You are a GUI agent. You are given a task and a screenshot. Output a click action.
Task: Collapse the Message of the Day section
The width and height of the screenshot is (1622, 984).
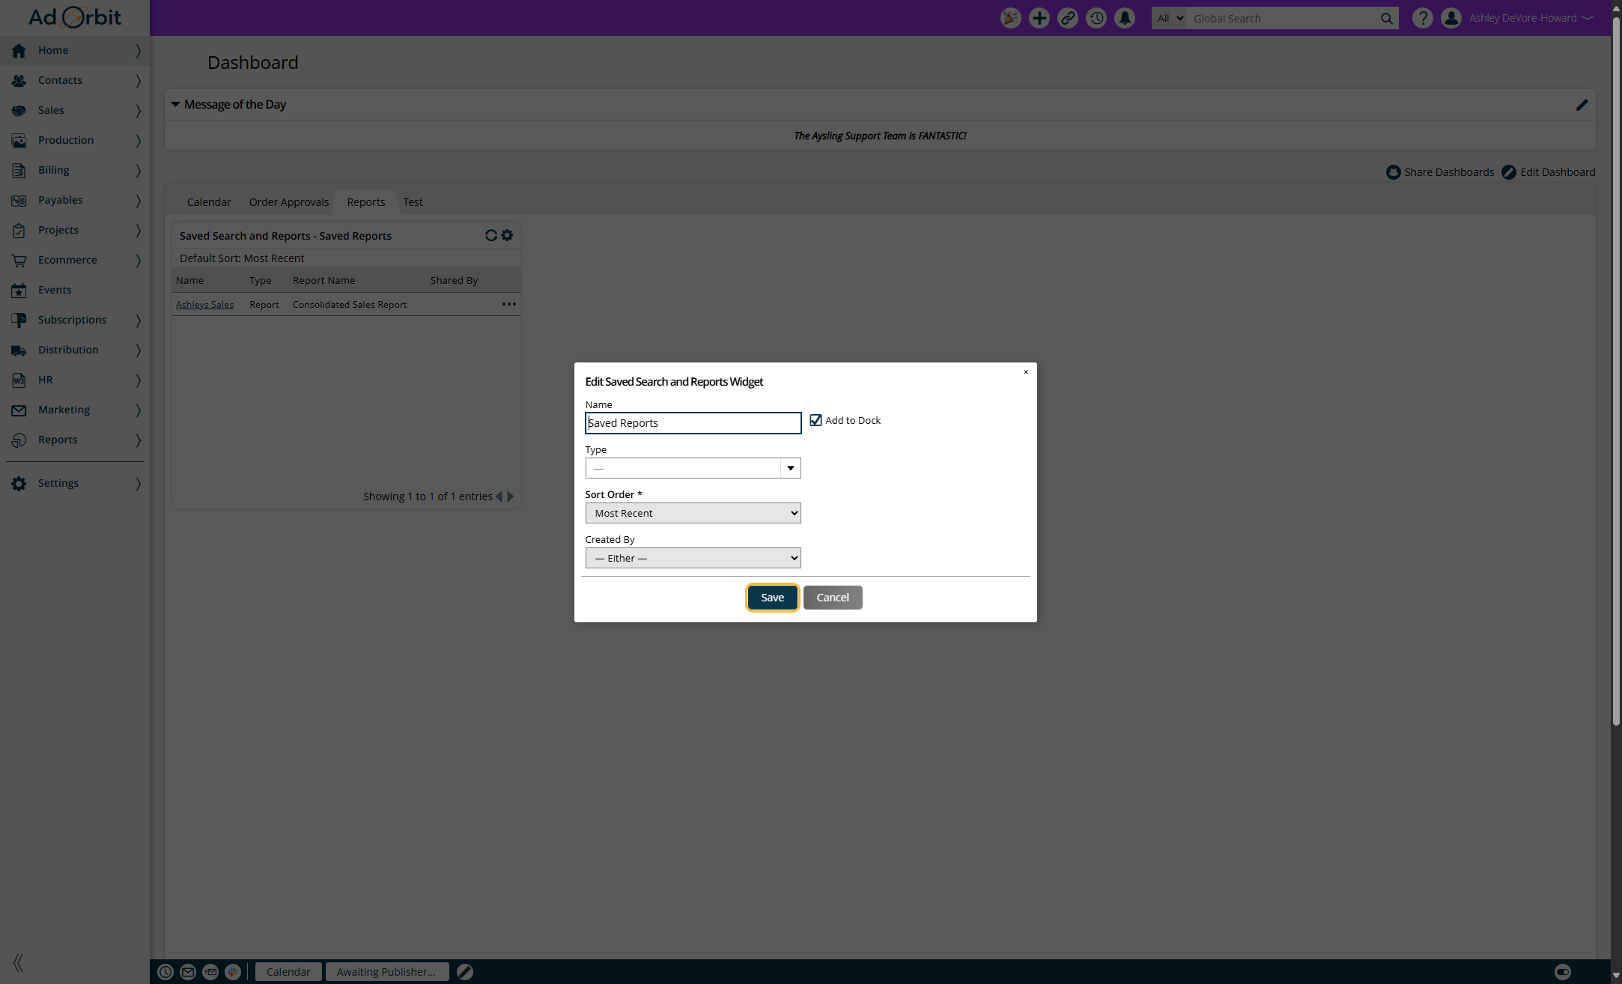[x=175, y=105]
